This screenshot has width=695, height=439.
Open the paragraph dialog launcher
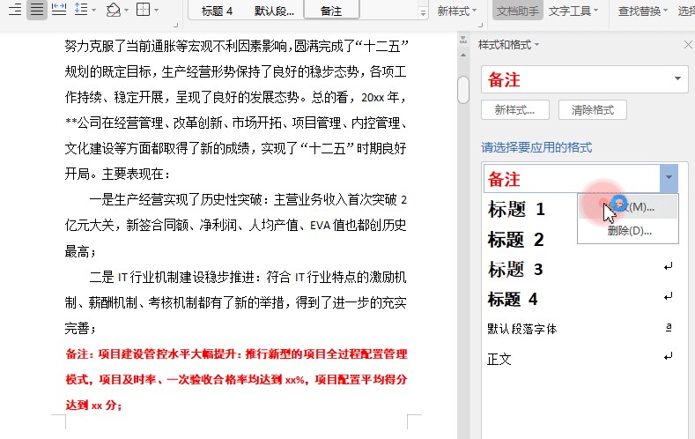[175, 26]
